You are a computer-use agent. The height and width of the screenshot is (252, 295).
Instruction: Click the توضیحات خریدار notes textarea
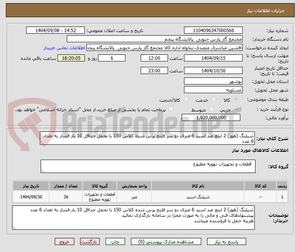click(x=133, y=218)
